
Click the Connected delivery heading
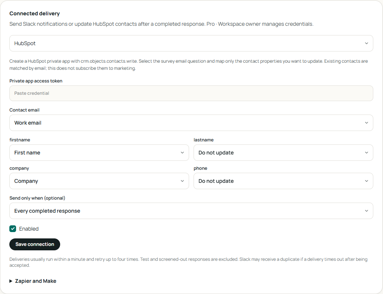click(x=34, y=13)
